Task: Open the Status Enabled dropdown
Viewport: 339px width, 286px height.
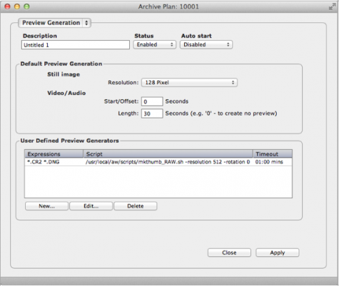Action: (154, 44)
